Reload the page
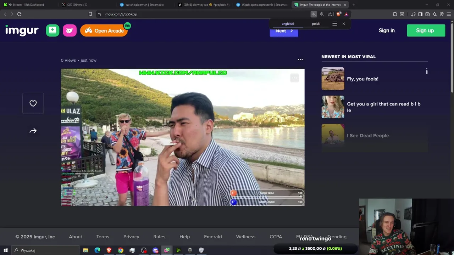 point(19,14)
